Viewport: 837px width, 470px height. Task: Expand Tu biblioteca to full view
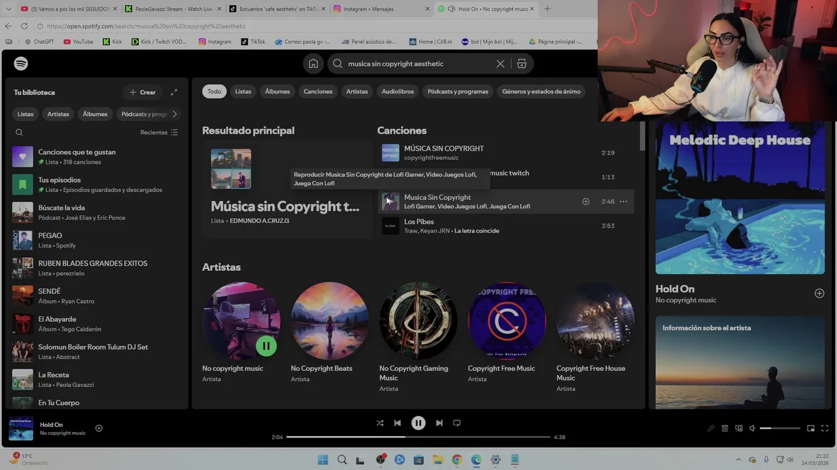[x=174, y=92]
